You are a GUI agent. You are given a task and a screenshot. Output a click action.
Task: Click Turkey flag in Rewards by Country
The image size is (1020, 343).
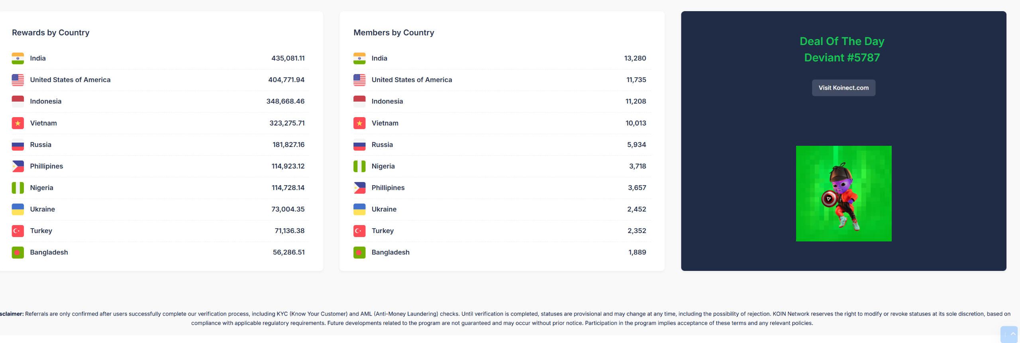pyautogui.click(x=18, y=231)
